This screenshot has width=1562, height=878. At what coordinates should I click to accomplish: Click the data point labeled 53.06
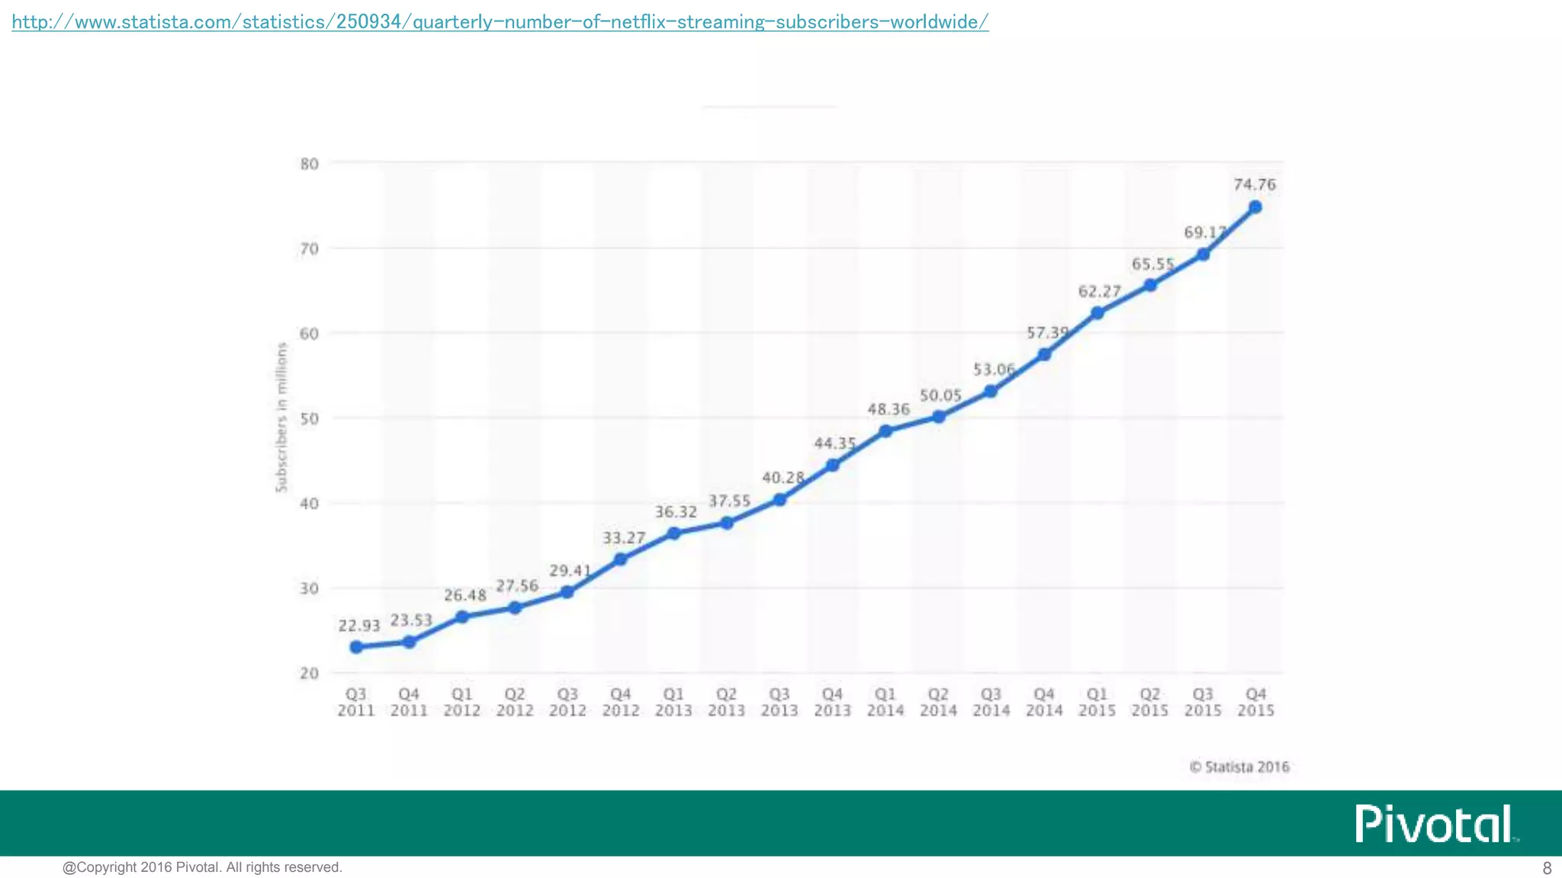click(x=991, y=392)
